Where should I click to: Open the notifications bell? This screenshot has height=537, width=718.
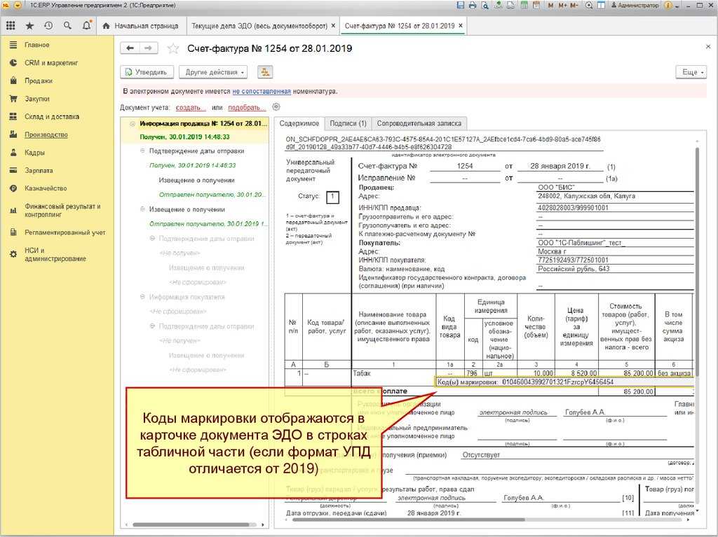pos(86,26)
